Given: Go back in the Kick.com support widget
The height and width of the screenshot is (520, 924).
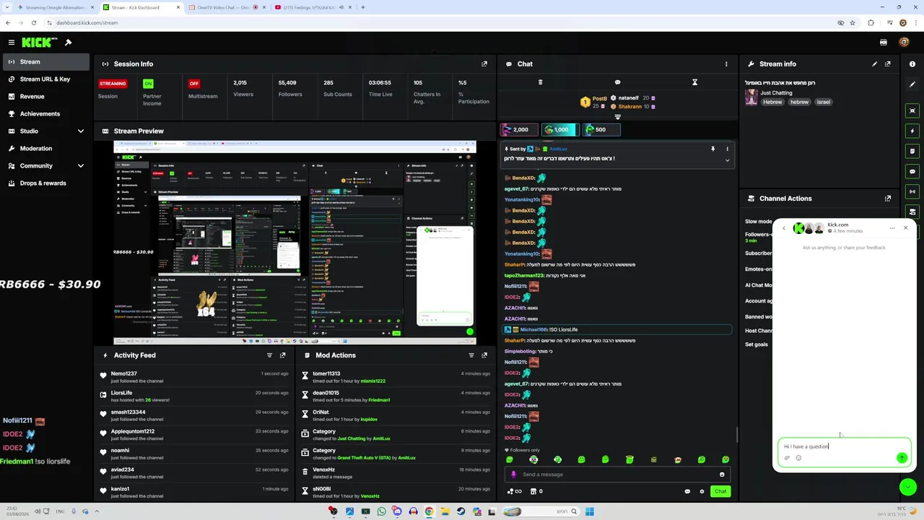Looking at the screenshot, I should tap(784, 228).
